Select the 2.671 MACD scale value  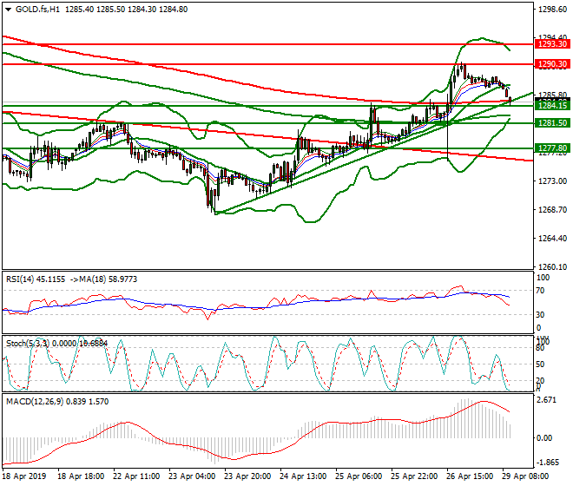pyautogui.click(x=546, y=400)
